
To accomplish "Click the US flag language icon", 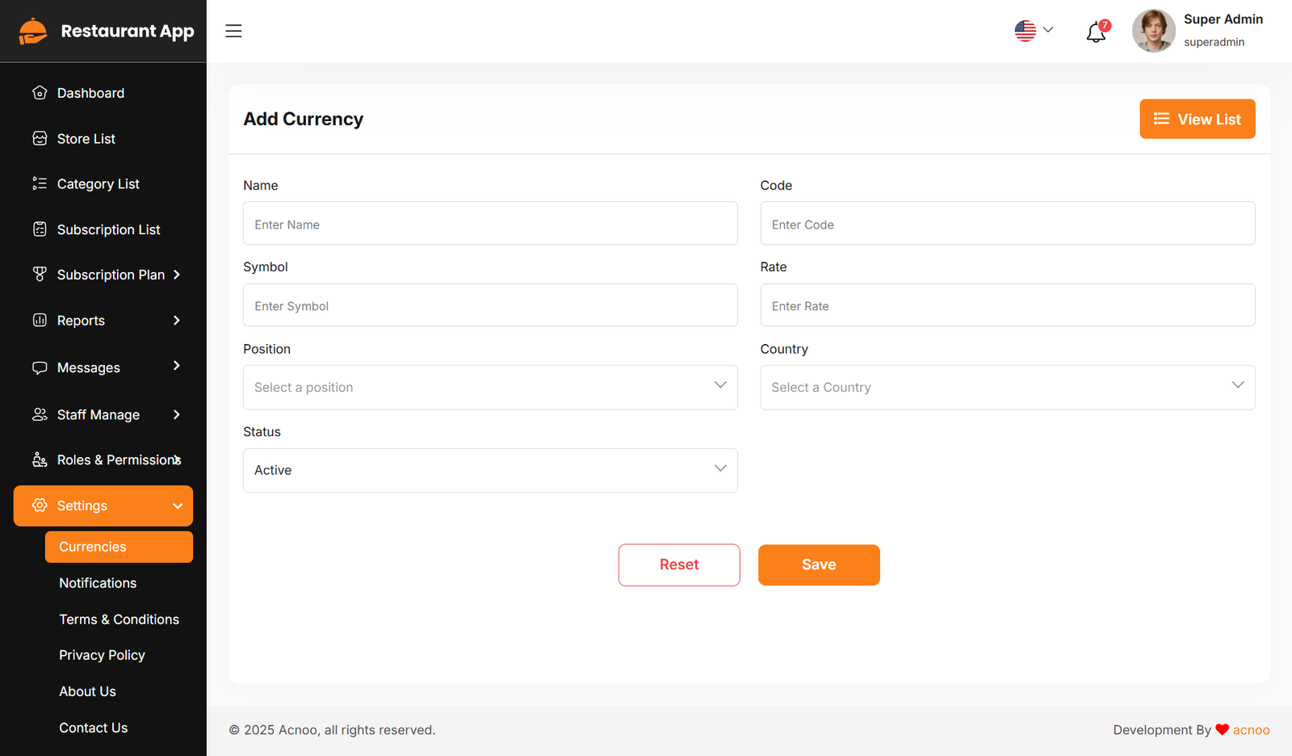I will (1026, 31).
